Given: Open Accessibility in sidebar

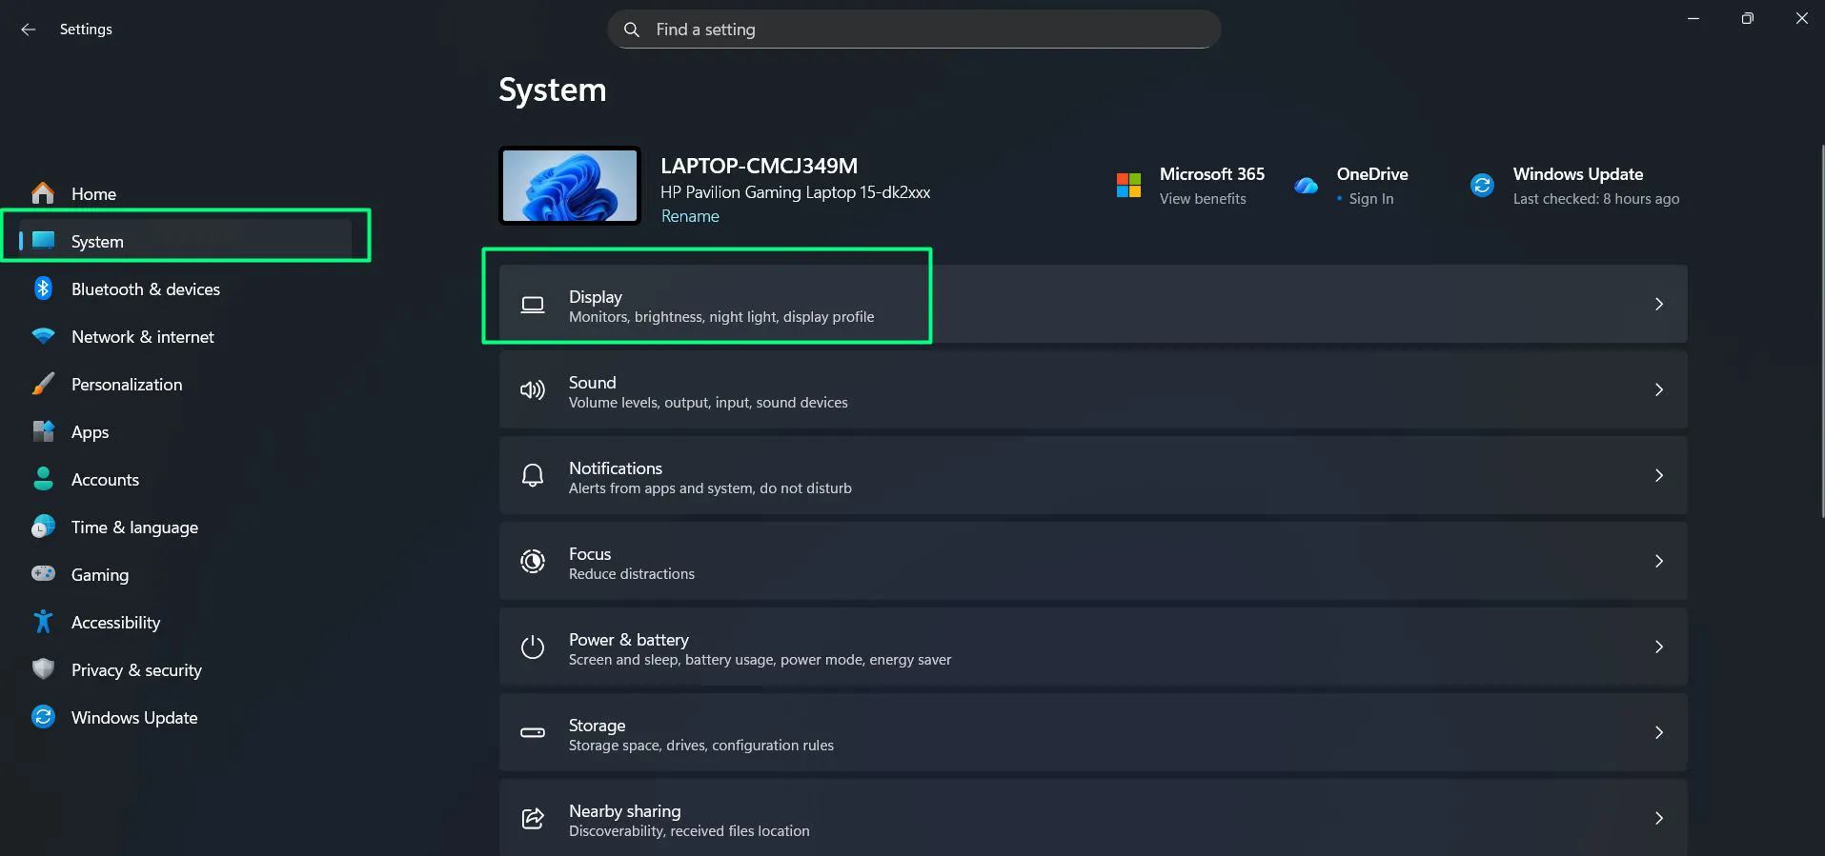Looking at the screenshot, I should tap(186, 622).
